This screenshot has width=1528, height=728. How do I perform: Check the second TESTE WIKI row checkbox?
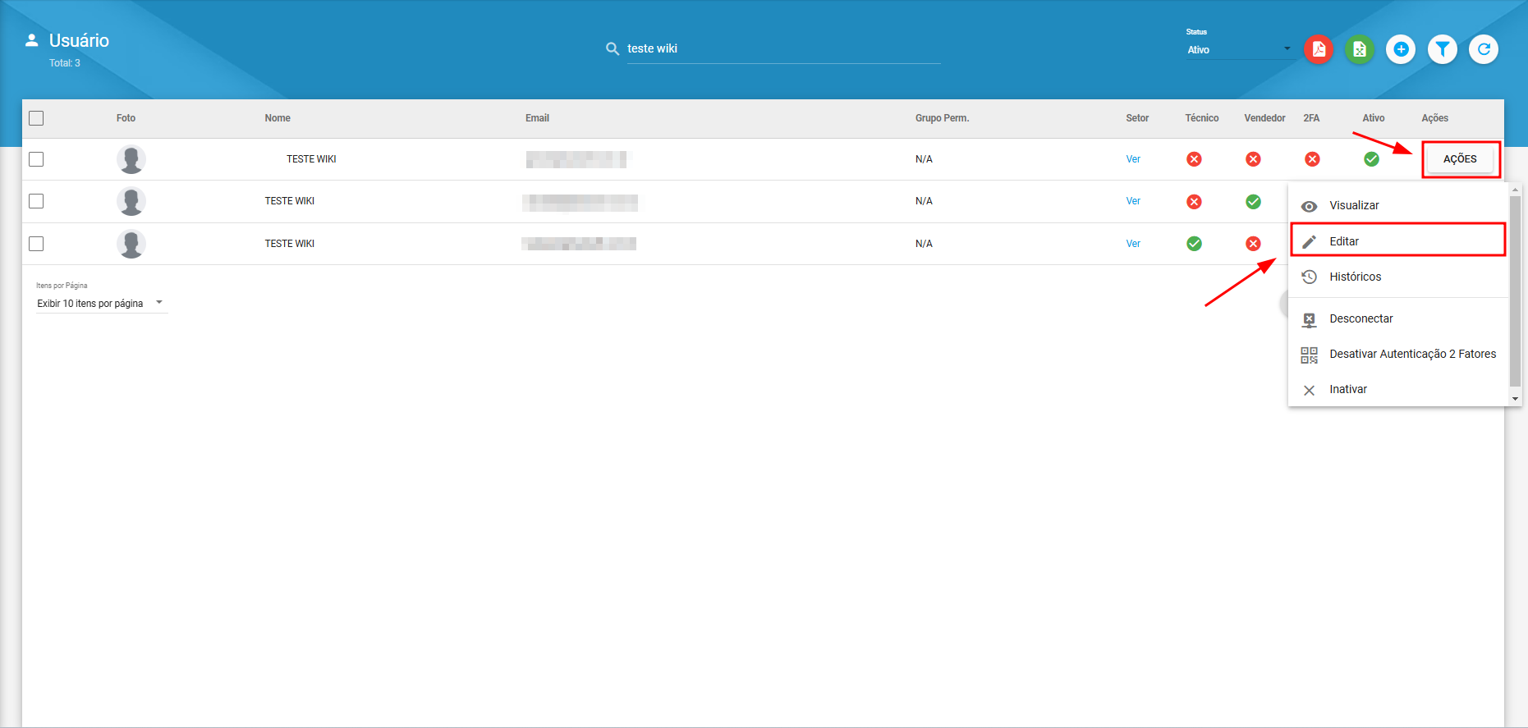click(x=36, y=201)
